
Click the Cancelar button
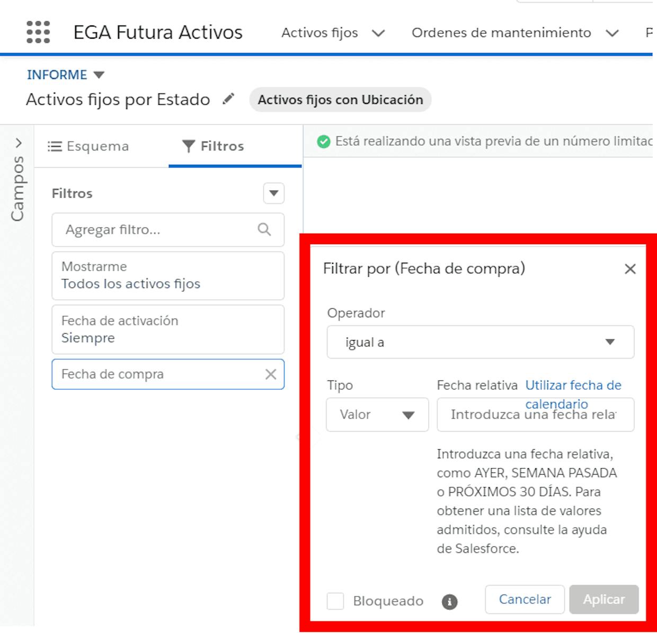pyautogui.click(x=525, y=599)
